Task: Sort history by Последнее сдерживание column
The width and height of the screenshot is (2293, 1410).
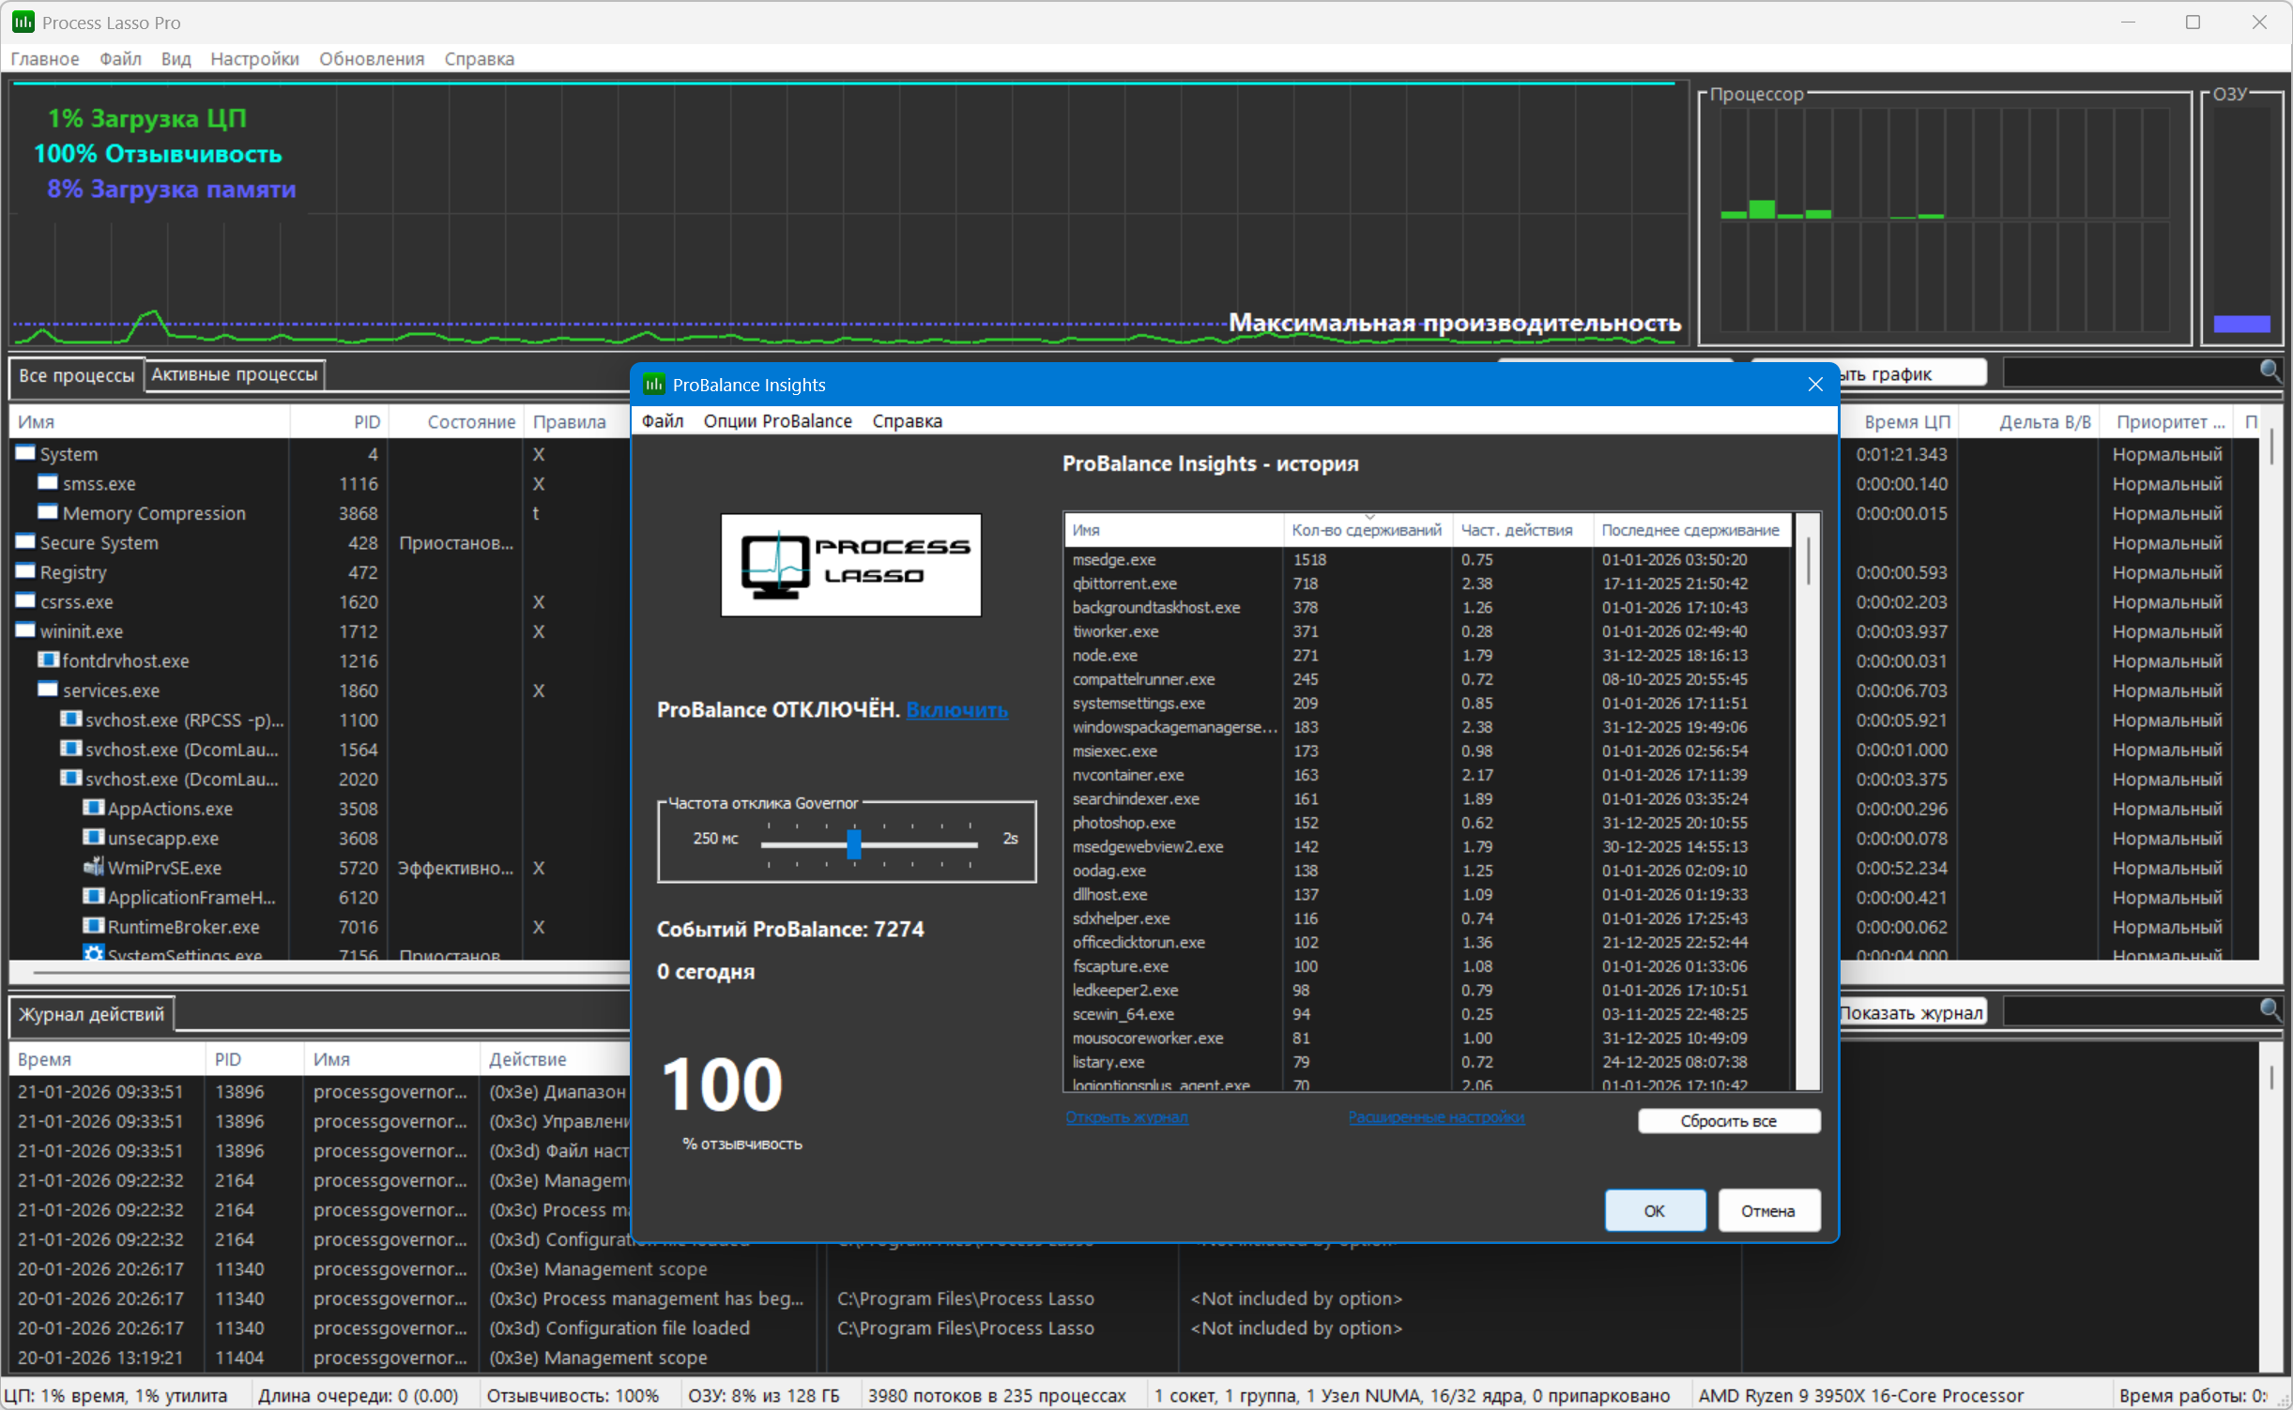Action: point(1689,530)
